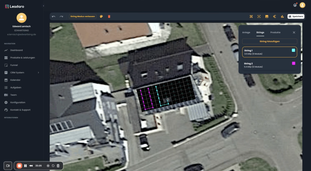This screenshot has width=311, height=171.
Task: Expand the CRM System submenu arrow
Action: point(39,73)
